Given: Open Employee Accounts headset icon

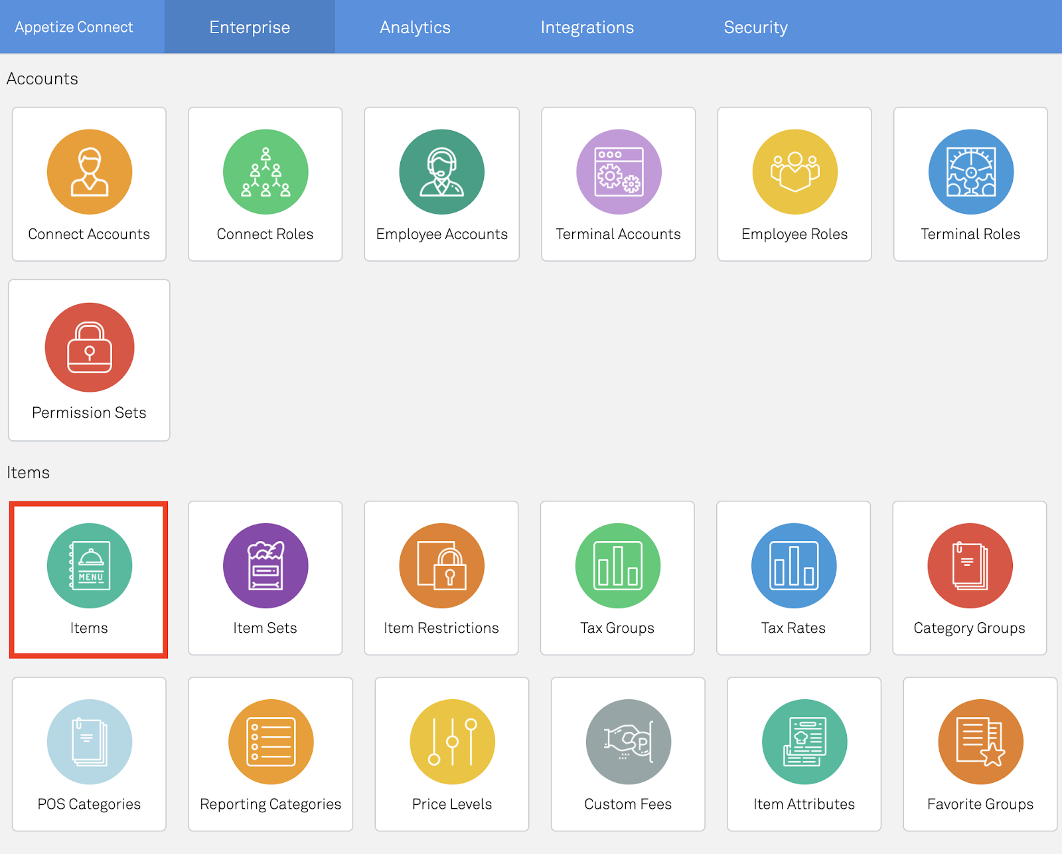Looking at the screenshot, I should click(x=441, y=172).
